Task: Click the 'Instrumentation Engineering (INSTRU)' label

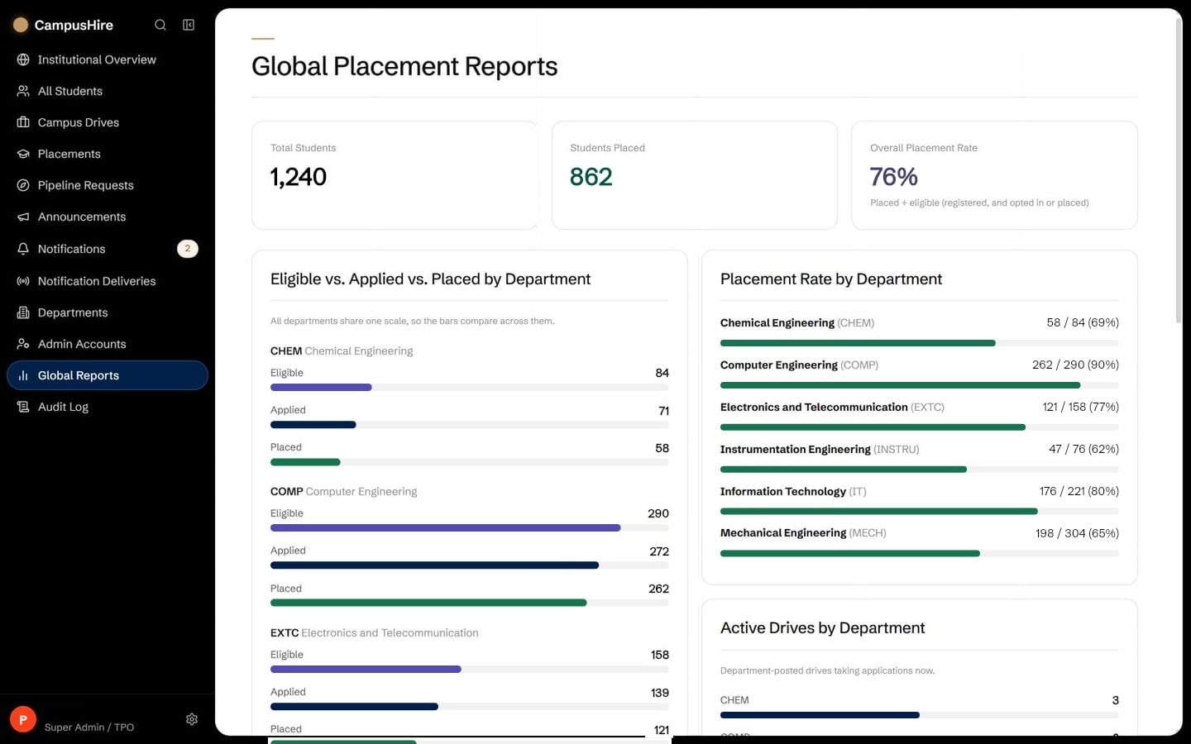Action: click(x=820, y=449)
